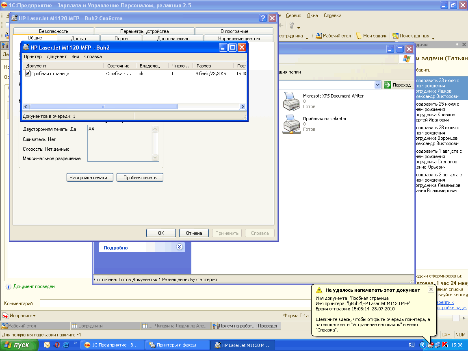Sort the queue by the Владелец column
The width and height of the screenshot is (468, 351).
click(152, 66)
